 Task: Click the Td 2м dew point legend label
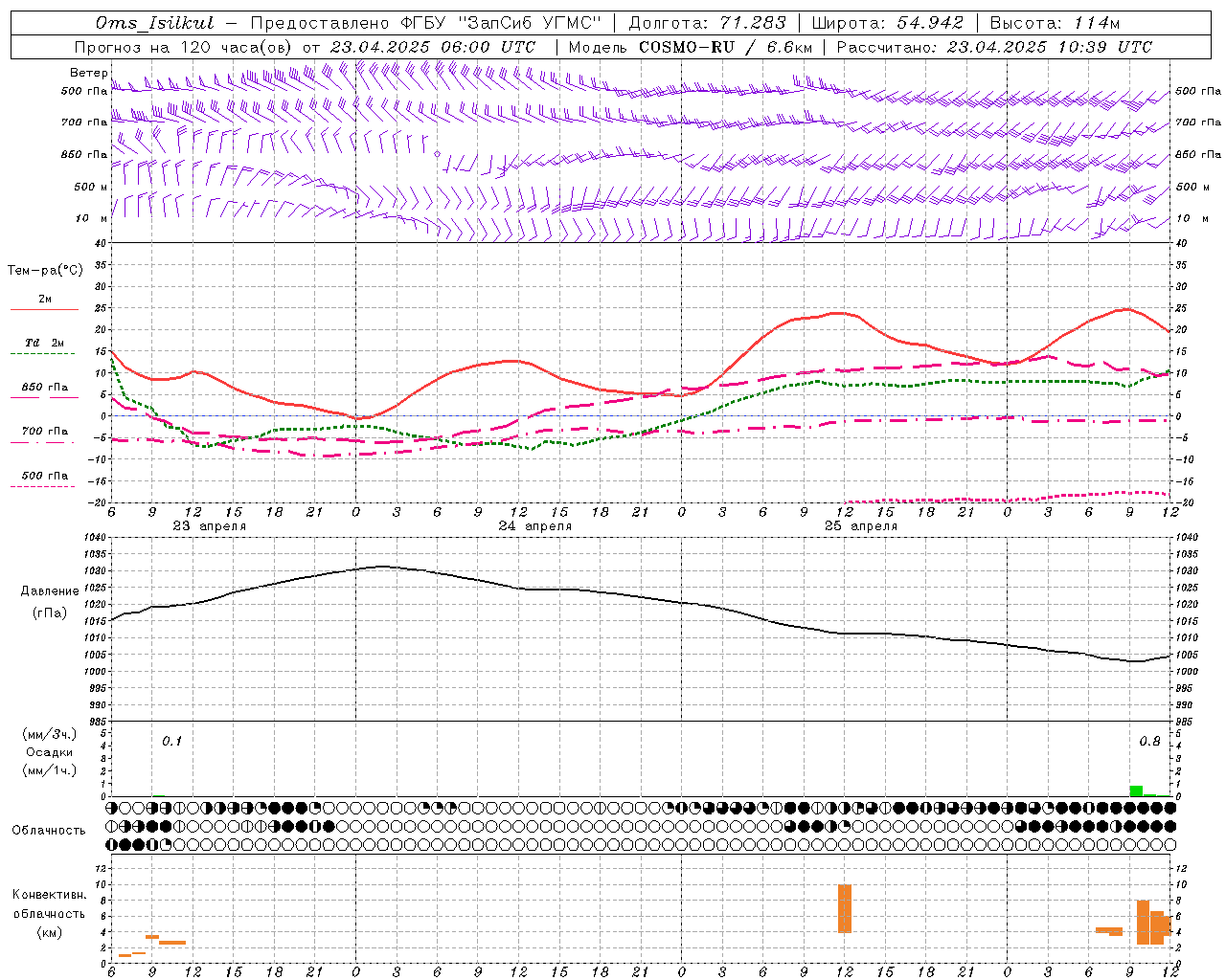point(45,343)
